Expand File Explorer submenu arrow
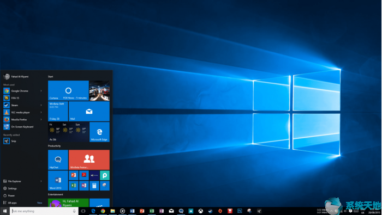This screenshot has width=382, height=215. [x=41, y=181]
